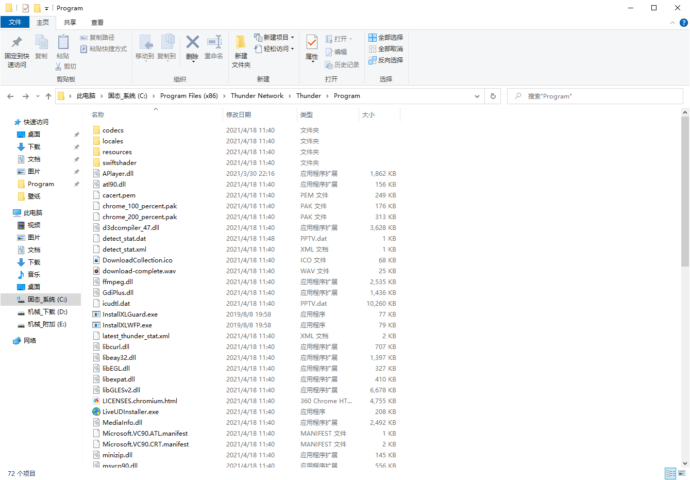Click the Help question mark icon

[684, 23]
